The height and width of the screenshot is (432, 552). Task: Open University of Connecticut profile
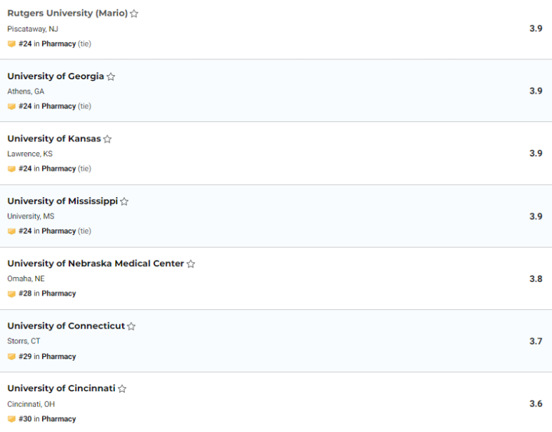coord(66,326)
